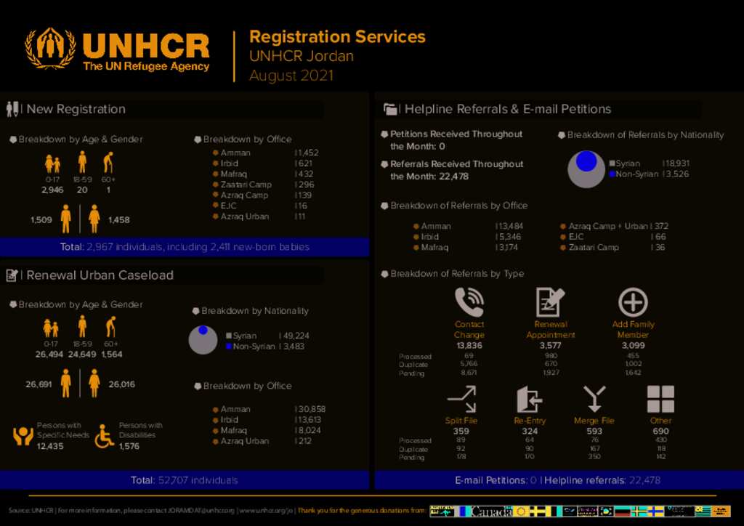
Task: Click the Split File arrows icon
Action: click(461, 399)
